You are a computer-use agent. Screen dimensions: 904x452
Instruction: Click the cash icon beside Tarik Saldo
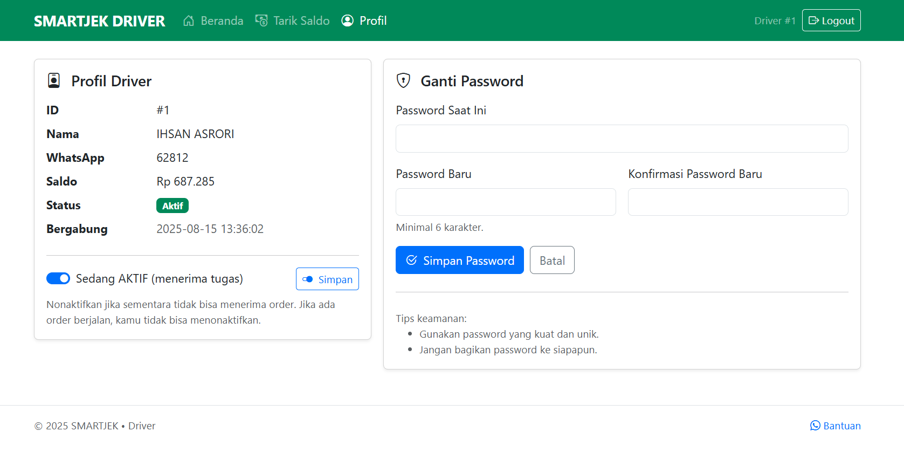click(261, 20)
